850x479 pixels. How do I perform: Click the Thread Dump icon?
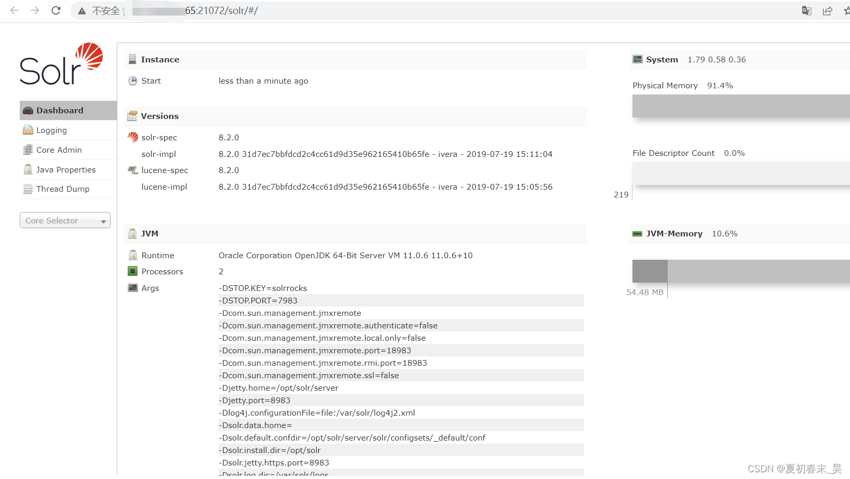coord(28,189)
